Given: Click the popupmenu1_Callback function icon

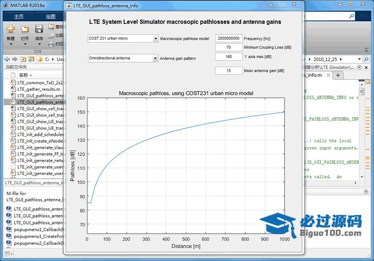Looking at the screenshot, I should [x=9, y=229].
